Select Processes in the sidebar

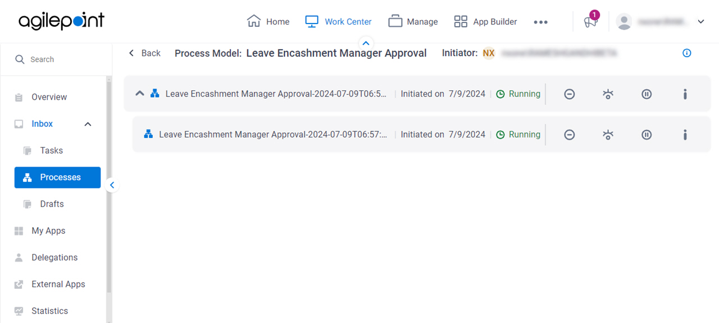pyautogui.click(x=57, y=177)
